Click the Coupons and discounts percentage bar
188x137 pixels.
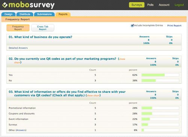point(160,113)
